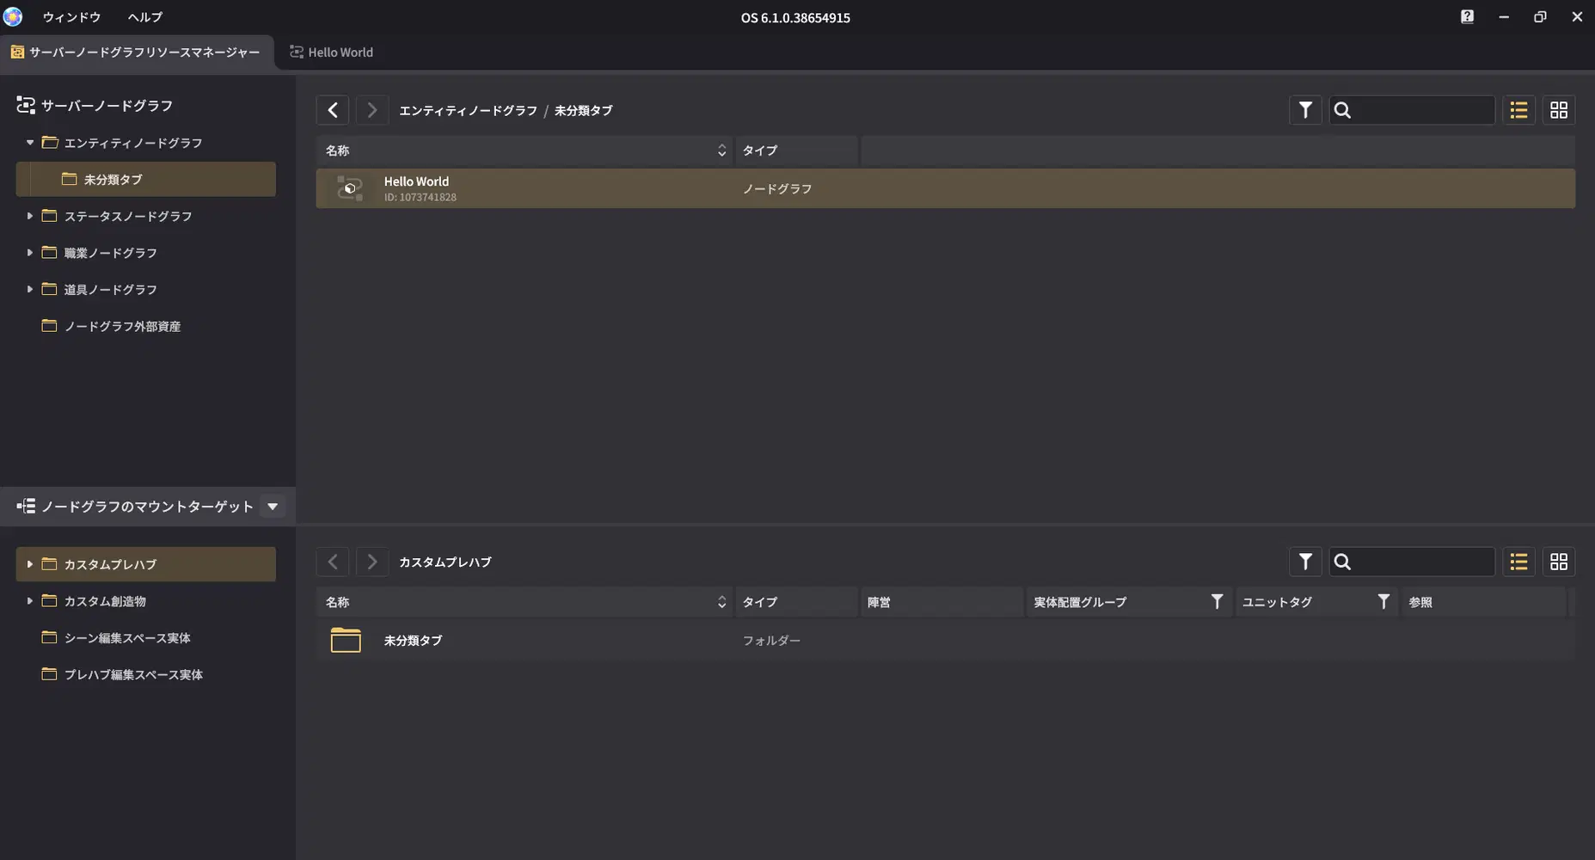The image size is (1595, 860).
Task: Open the ヘルプ menu button
Action: click(x=144, y=16)
